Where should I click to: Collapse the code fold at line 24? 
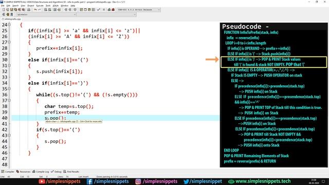(9, 25)
